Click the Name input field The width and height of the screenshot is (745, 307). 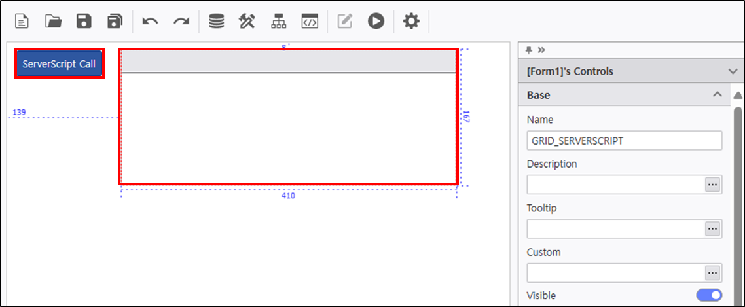625,141
